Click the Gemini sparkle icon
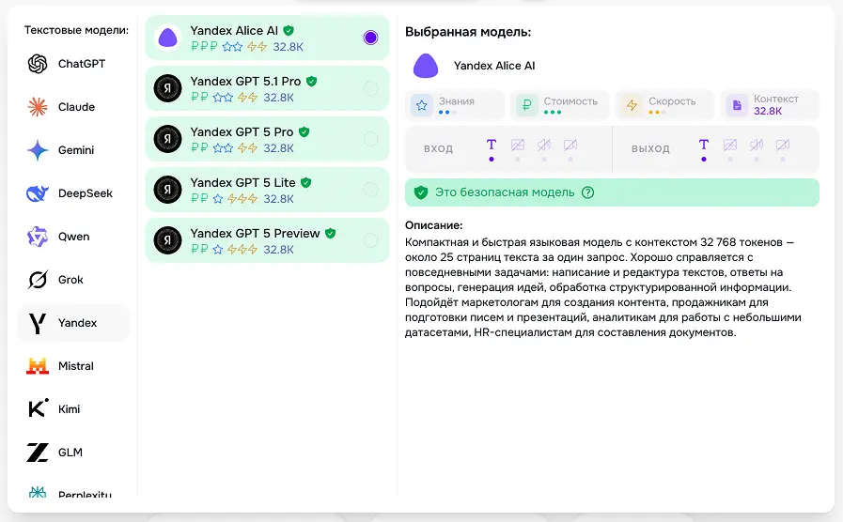The width and height of the screenshot is (843, 522). coord(38,150)
